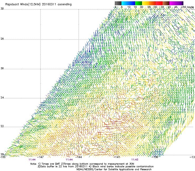Click the blue 10-15 knots legend color segment
Image resolution: width=195 pixels, height=171 pixels.
[132, 3]
